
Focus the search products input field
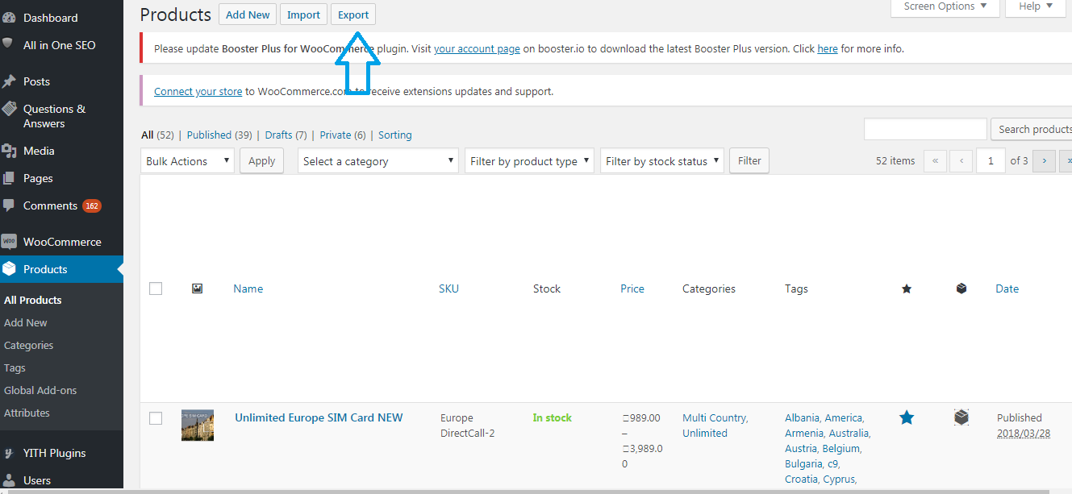point(925,129)
